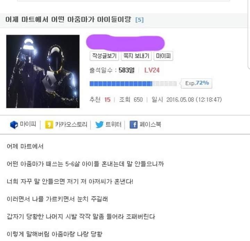The image size is (250, 241).
Task: Click the purple-redacted username
Action: pos(125,42)
